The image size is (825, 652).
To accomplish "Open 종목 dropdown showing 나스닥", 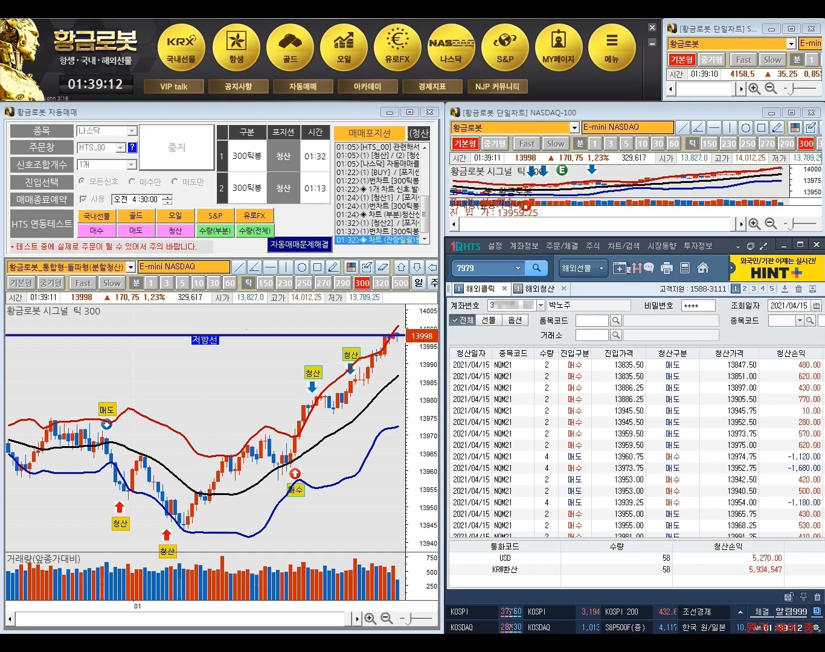I will [x=107, y=130].
